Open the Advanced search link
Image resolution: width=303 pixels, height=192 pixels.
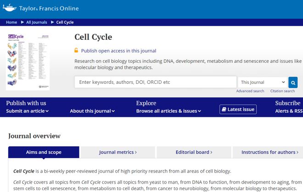tap(250, 91)
